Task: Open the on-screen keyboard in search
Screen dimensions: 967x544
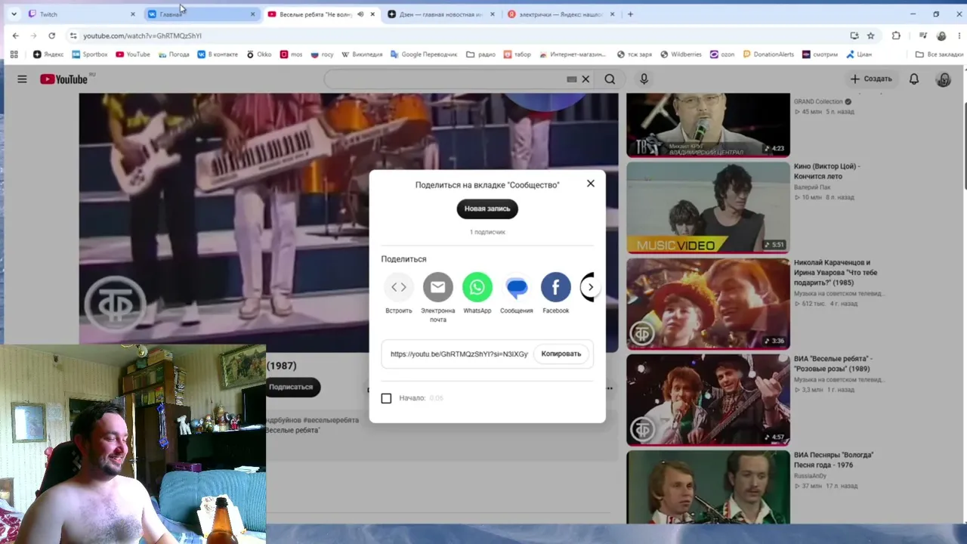Action: pyautogui.click(x=572, y=79)
